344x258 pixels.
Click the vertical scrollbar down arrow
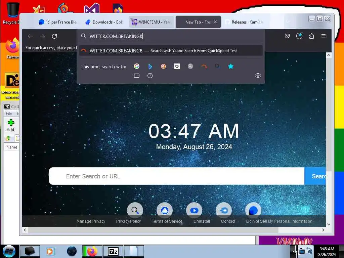[329, 224]
